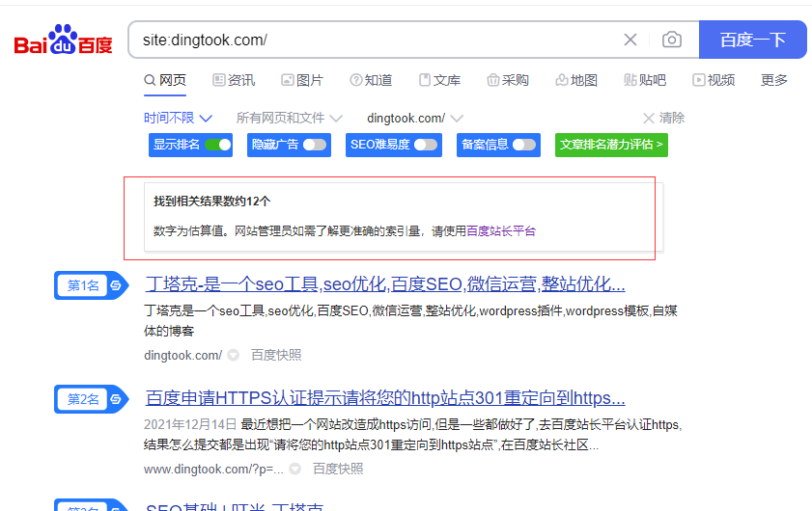Screen dimensions: 812x511
Task: Switch to the 图片 tab
Action: [302, 80]
